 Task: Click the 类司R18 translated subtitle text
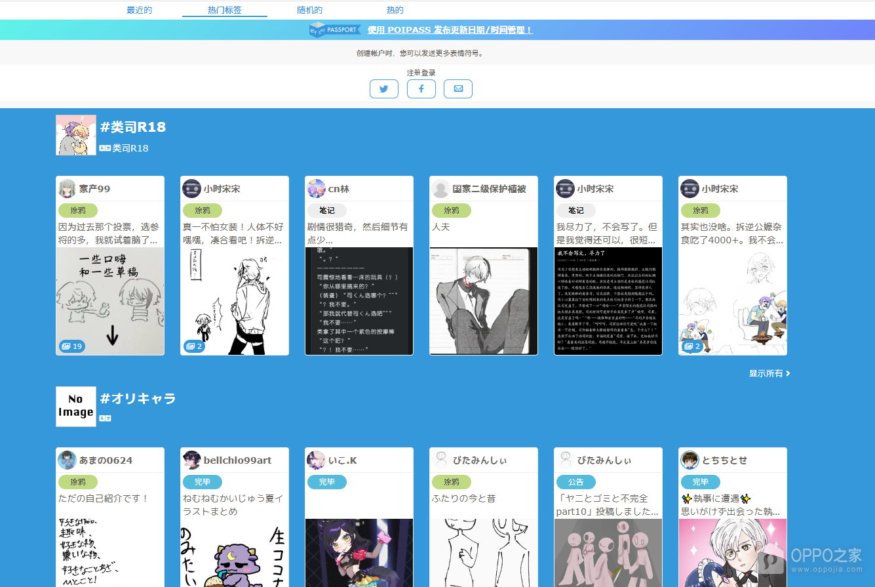tap(130, 148)
